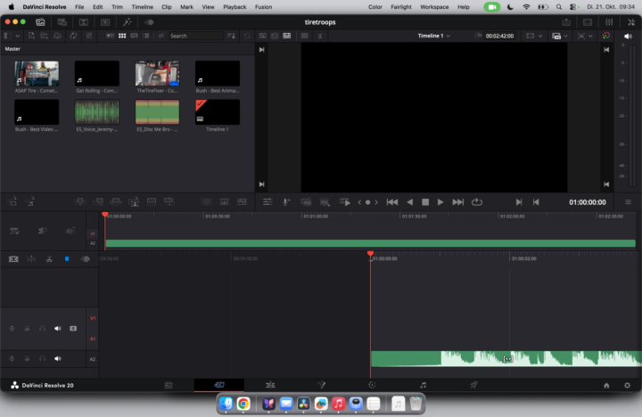Open the Effects magic wand panel
This screenshot has width=642, height=417.
click(127, 22)
